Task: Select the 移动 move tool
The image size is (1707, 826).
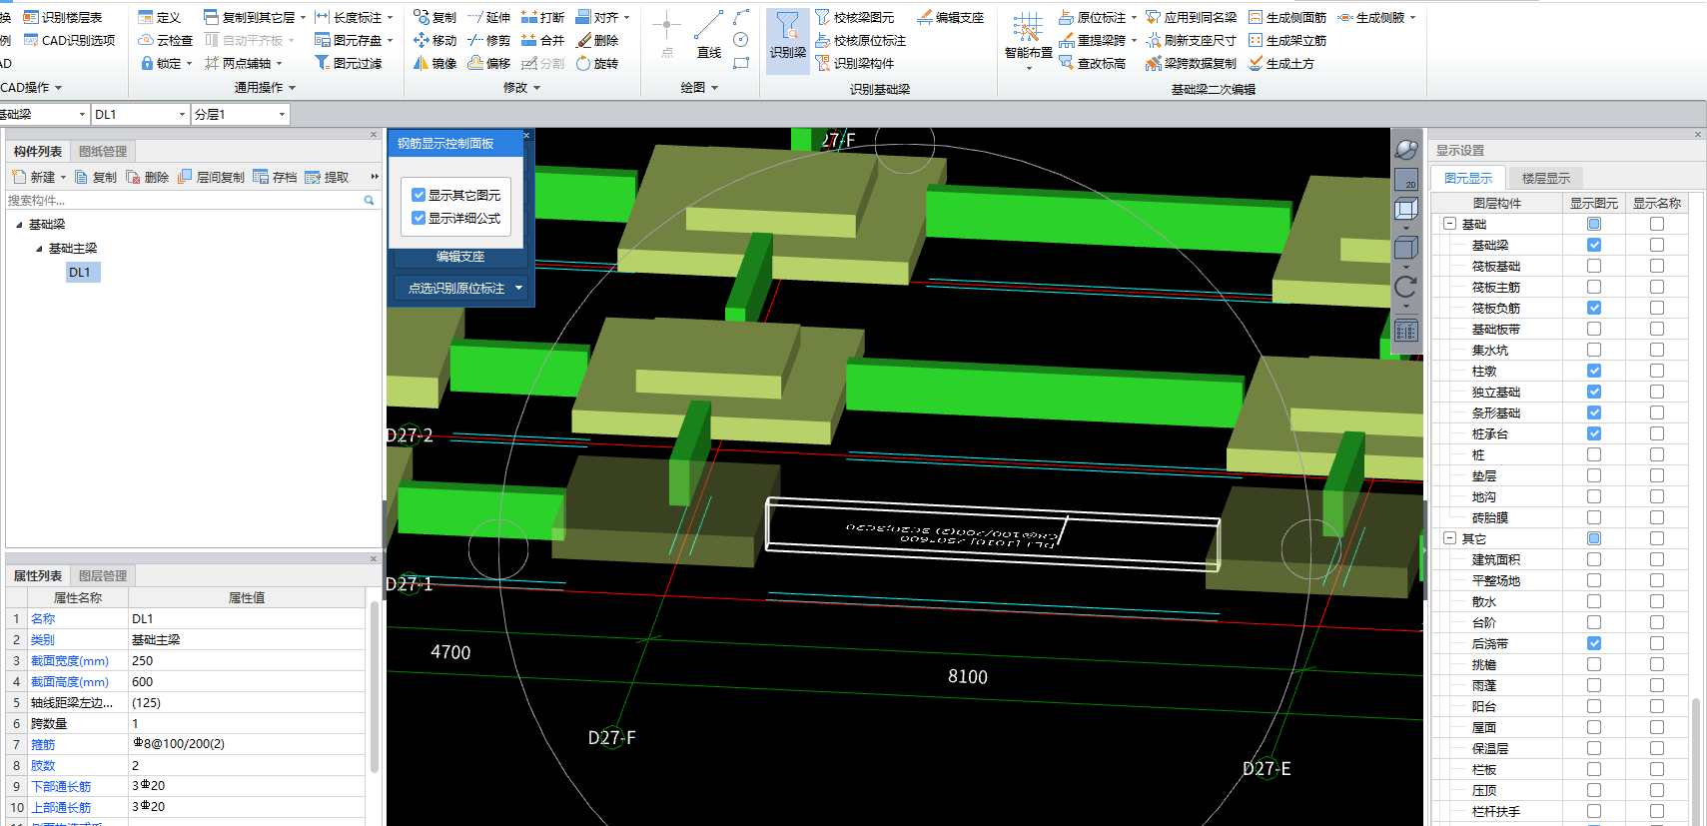Action: pos(434,40)
